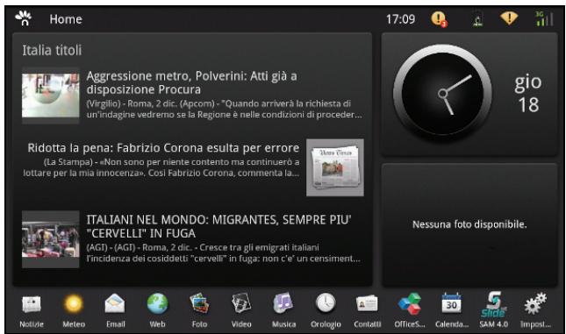Open the Calendar app icon

[451, 303]
